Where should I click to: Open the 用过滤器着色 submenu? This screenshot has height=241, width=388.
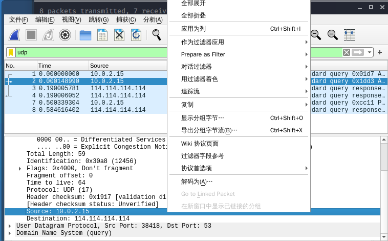(239, 79)
